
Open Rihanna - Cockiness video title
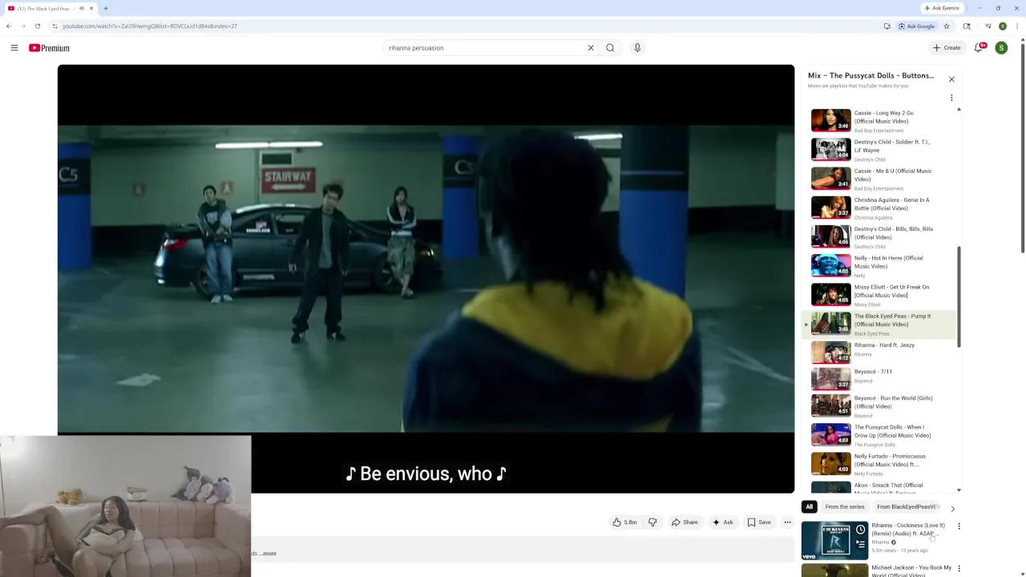click(908, 530)
